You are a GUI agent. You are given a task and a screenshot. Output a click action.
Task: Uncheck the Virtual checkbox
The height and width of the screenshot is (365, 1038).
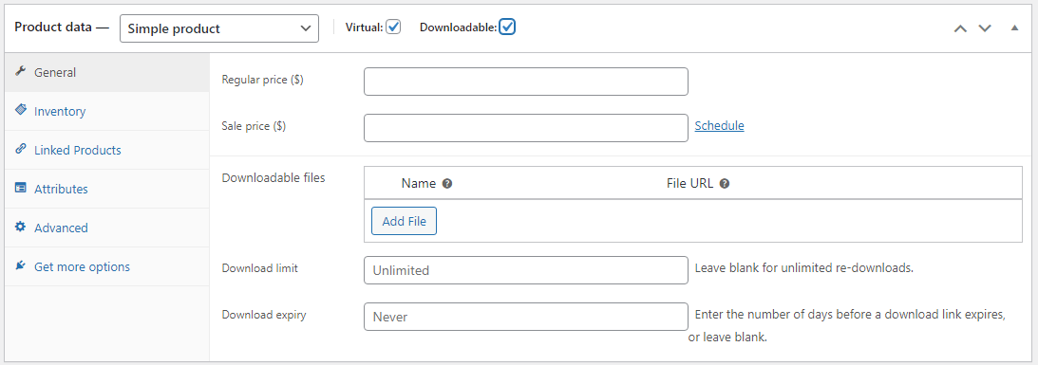[393, 27]
